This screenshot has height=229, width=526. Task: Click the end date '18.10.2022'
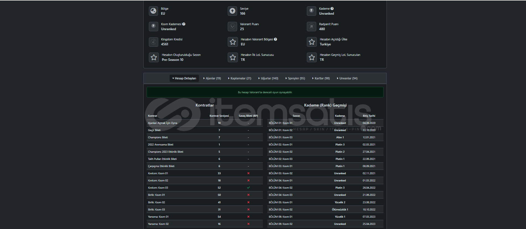[369, 210]
